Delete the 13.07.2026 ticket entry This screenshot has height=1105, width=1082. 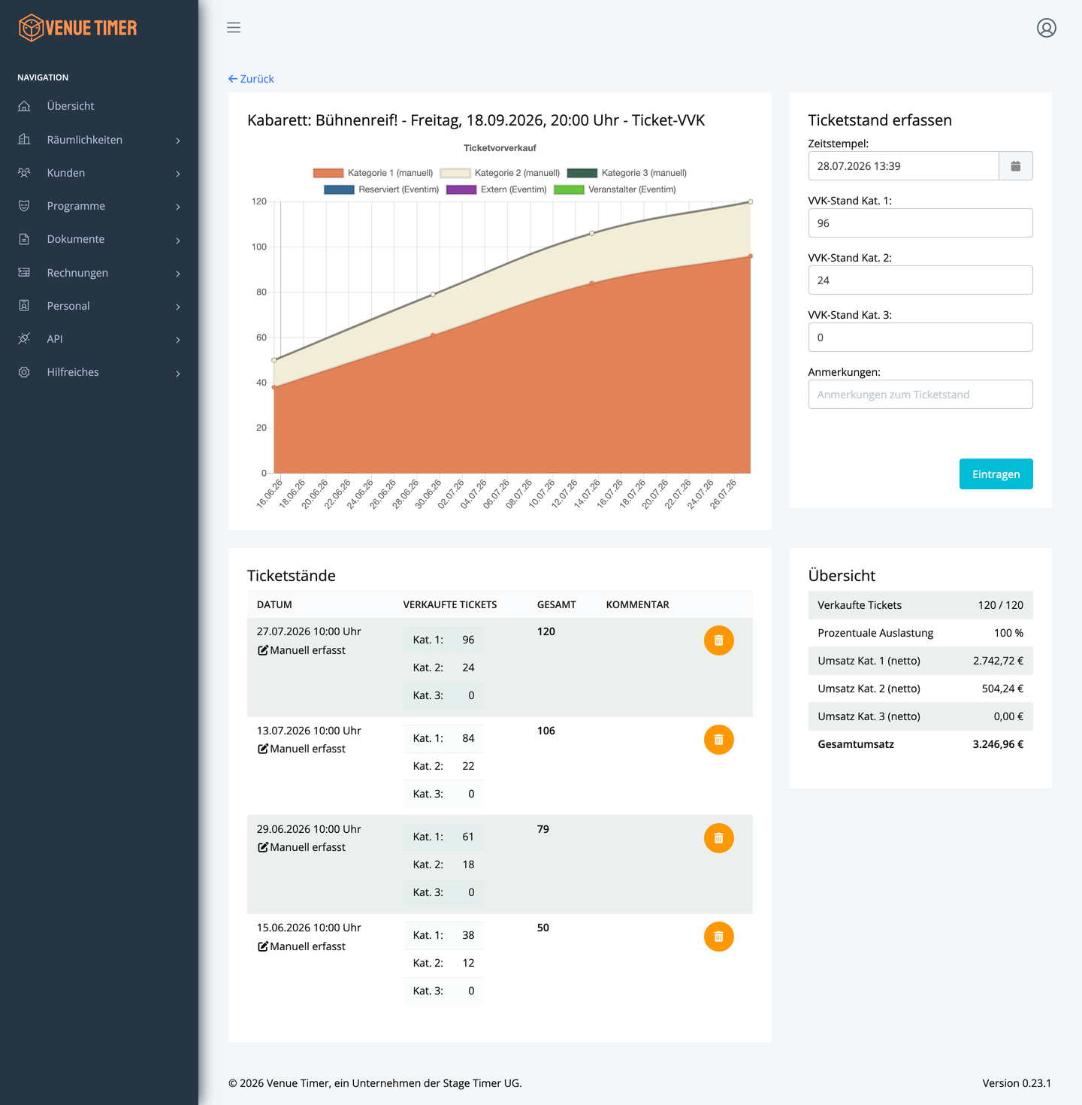pos(718,740)
